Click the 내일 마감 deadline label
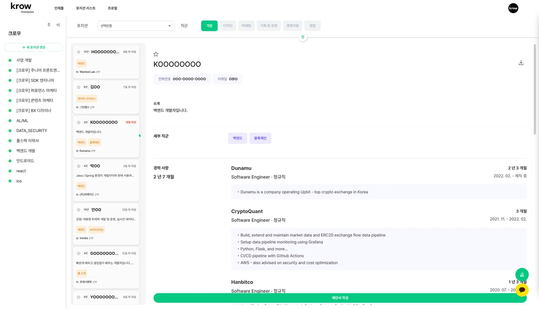 [x=131, y=122]
